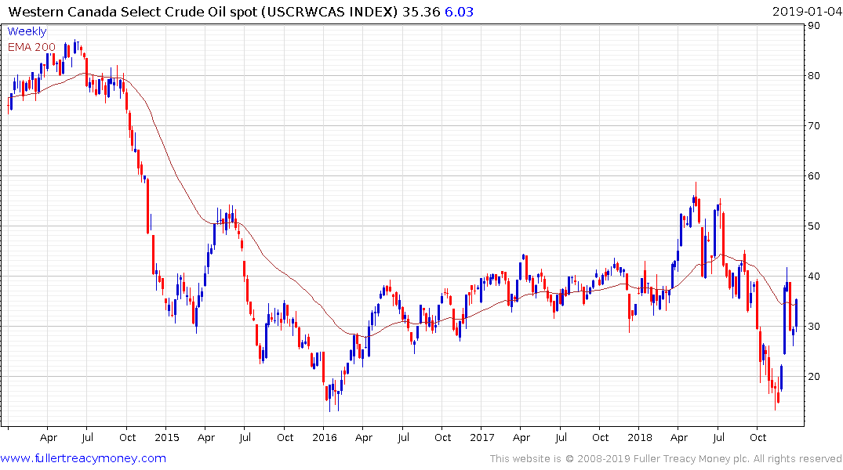The image size is (843, 470).
Task: Select the 2016 marker on the time axis
Action: [325, 437]
